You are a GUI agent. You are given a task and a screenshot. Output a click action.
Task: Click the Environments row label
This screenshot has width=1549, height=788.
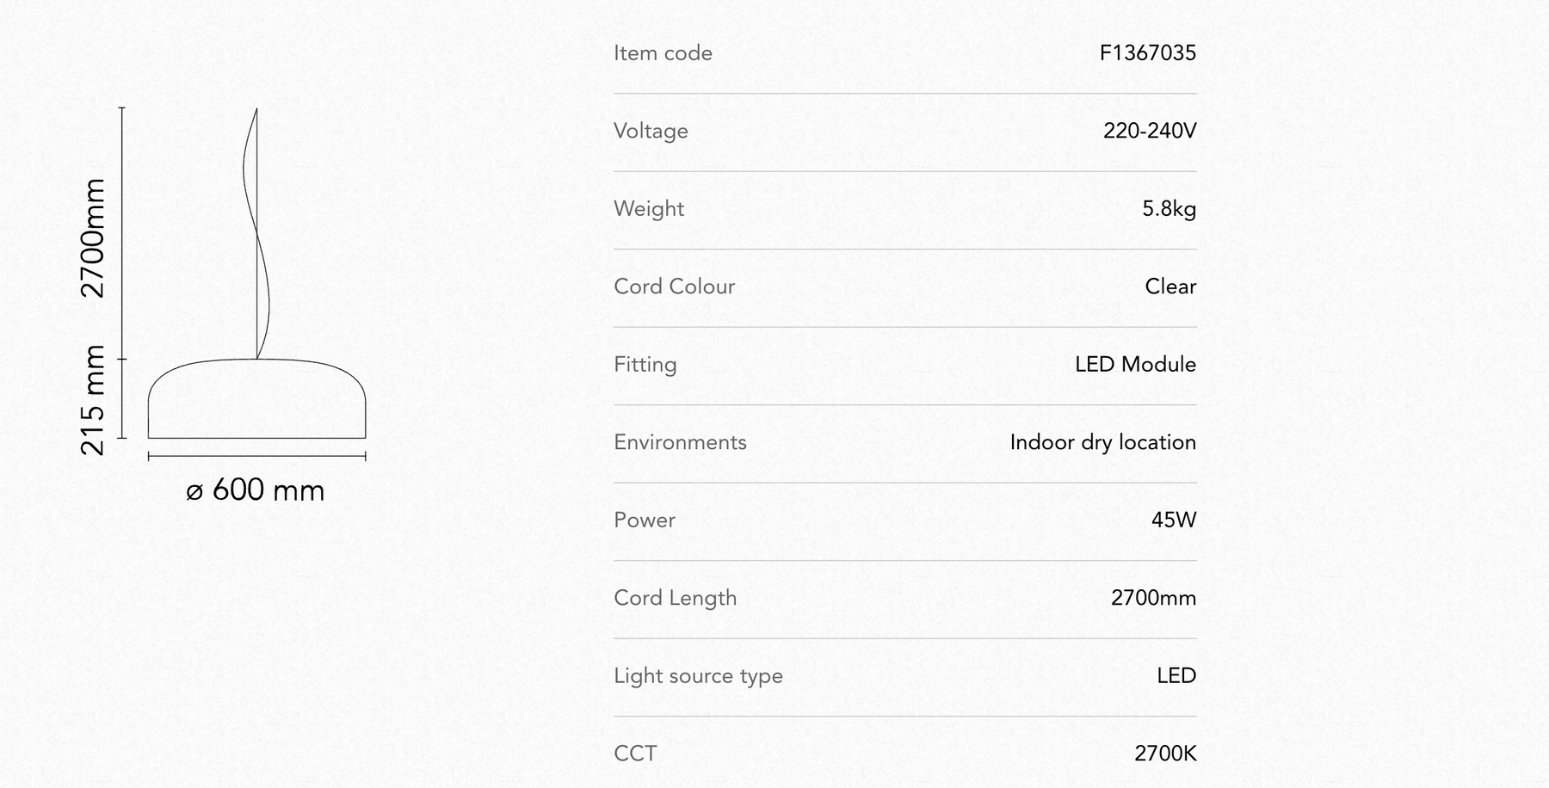pyautogui.click(x=680, y=442)
